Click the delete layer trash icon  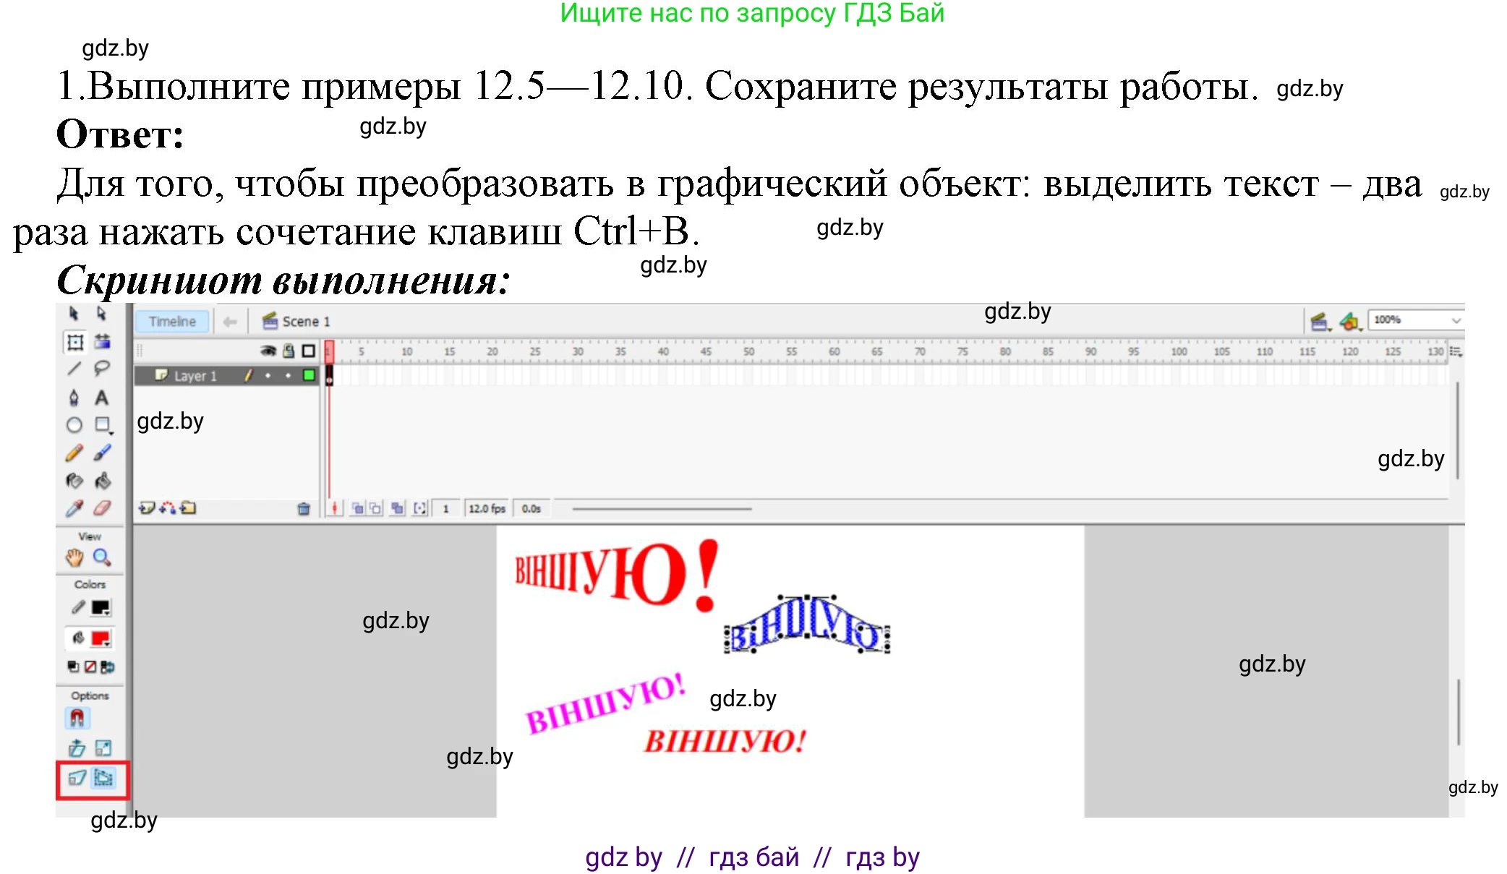(304, 510)
